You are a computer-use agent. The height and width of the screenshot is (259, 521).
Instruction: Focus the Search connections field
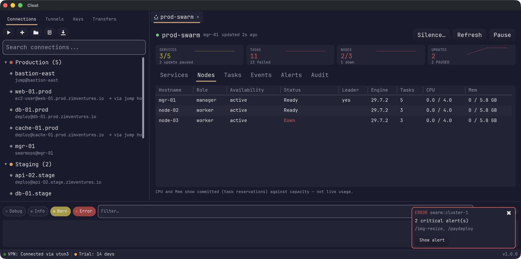pos(74,47)
